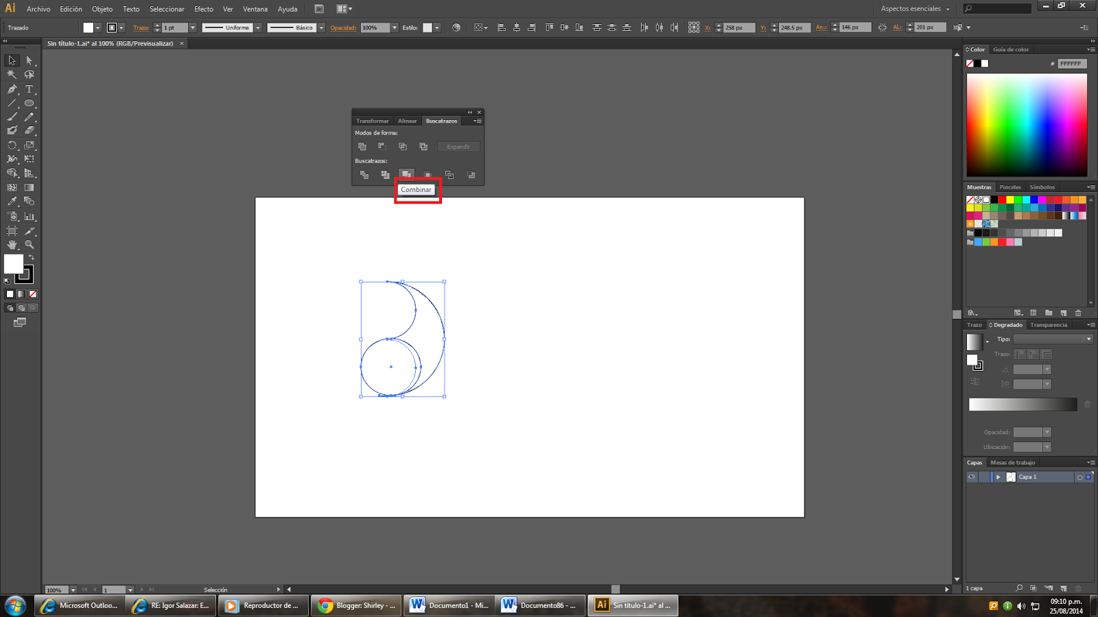The height and width of the screenshot is (617, 1098).
Task: Open the Opacidad dropdown in the control bar
Action: tap(396, 27)
